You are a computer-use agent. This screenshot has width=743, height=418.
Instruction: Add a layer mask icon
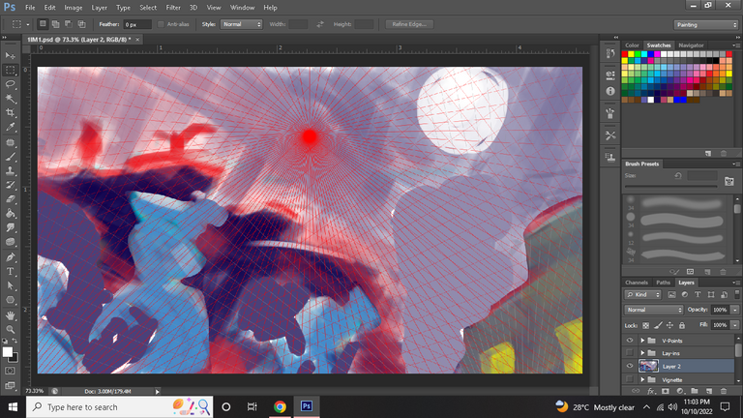coord(666,391)
